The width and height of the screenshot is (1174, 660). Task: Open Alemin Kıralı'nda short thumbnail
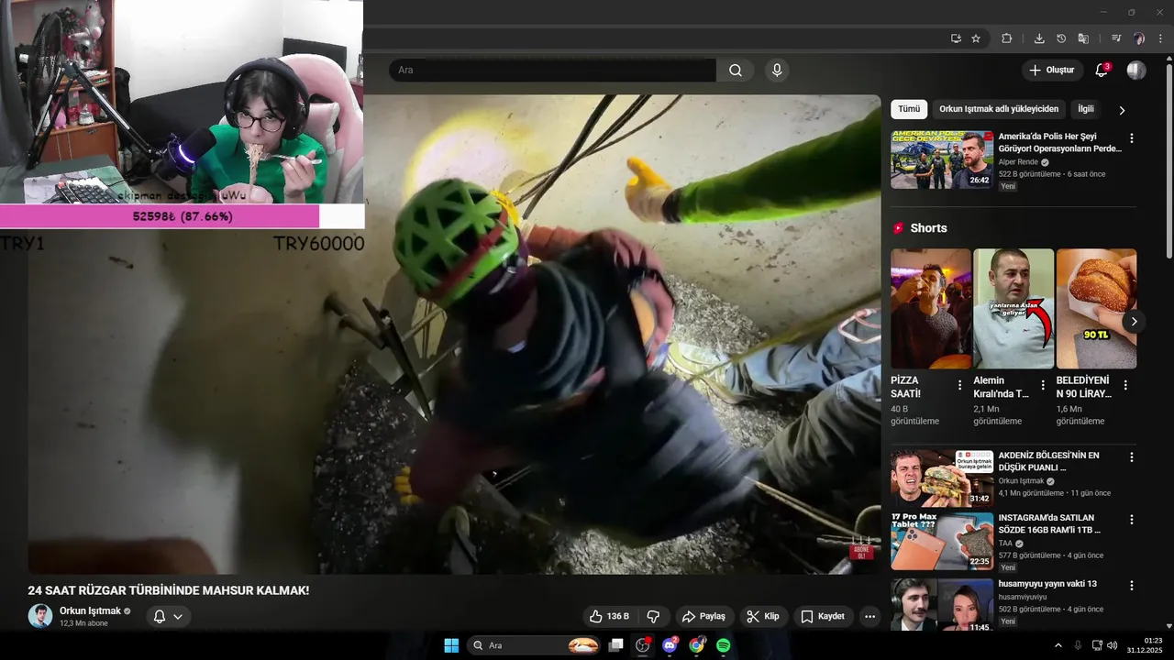[x=1013, y=309]
